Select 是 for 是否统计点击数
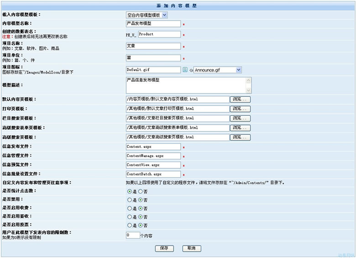 [x=130, y=191]
